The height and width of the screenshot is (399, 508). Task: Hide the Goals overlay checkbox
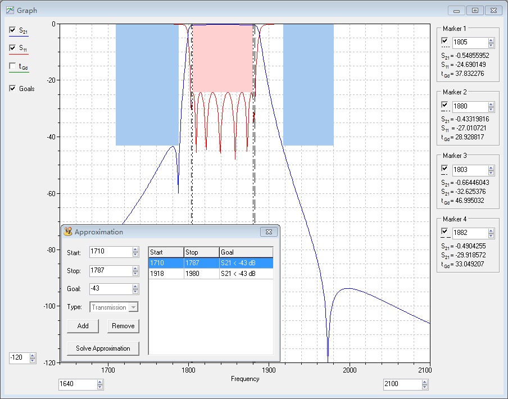13,88
